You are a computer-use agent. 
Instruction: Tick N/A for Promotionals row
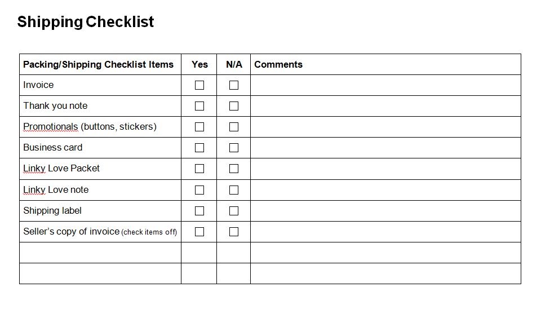(x=234, y=127)
